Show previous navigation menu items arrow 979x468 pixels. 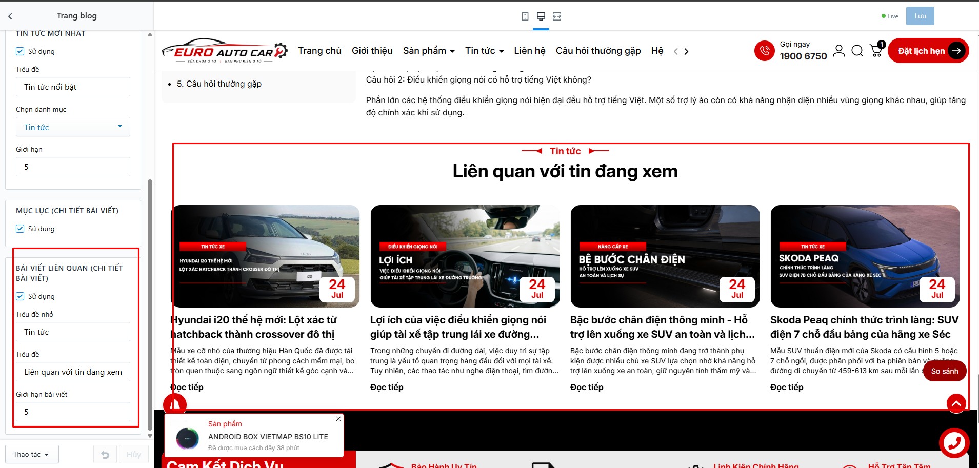[676, 51]
